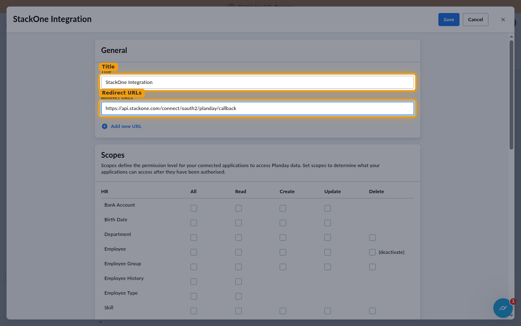The width and height of the screenshot is (521, 326).
Task: Click the Employee Type row label
Action: click(x=121, y=293)
